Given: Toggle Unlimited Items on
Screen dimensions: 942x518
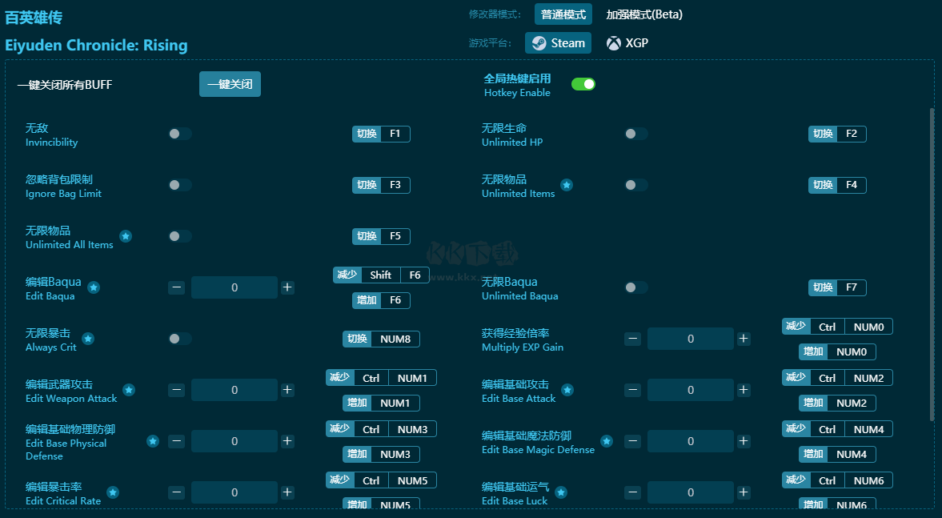Looking at the screenshot, I should point(636,185).
